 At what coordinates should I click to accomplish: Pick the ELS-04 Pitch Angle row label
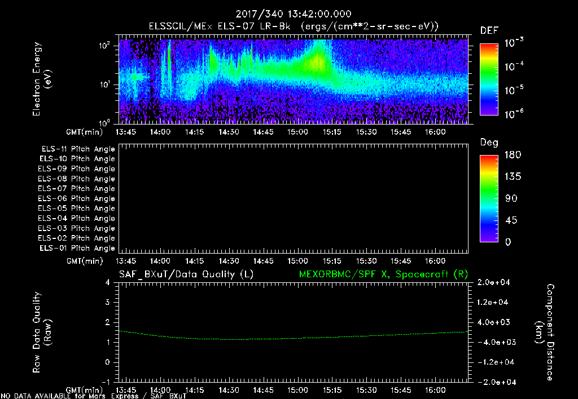click(76, 219)
